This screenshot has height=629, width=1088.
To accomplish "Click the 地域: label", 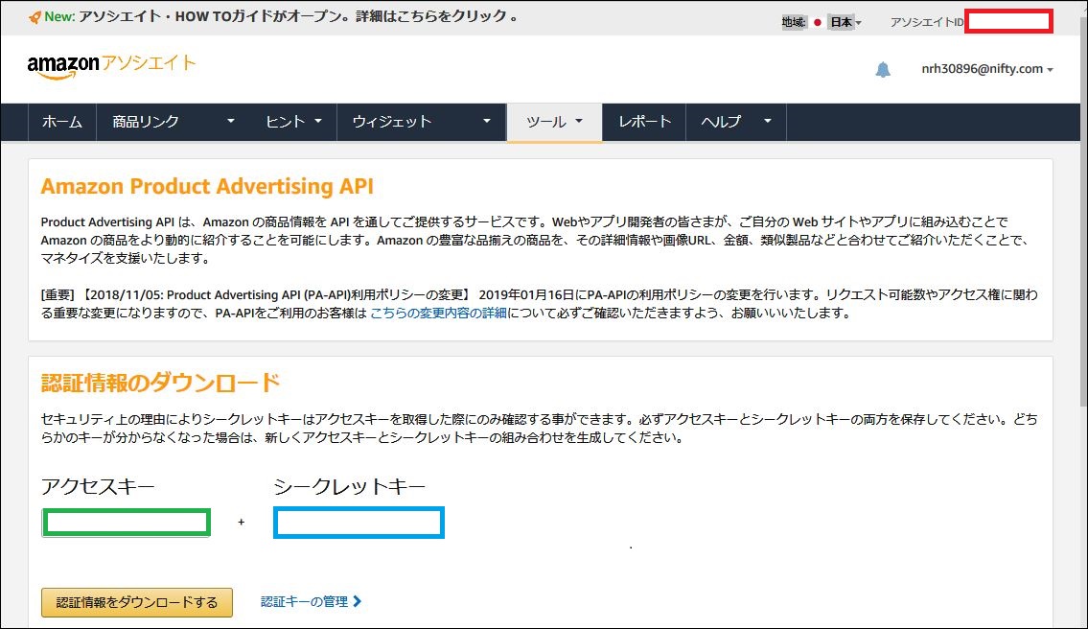I will click(794, 22).
